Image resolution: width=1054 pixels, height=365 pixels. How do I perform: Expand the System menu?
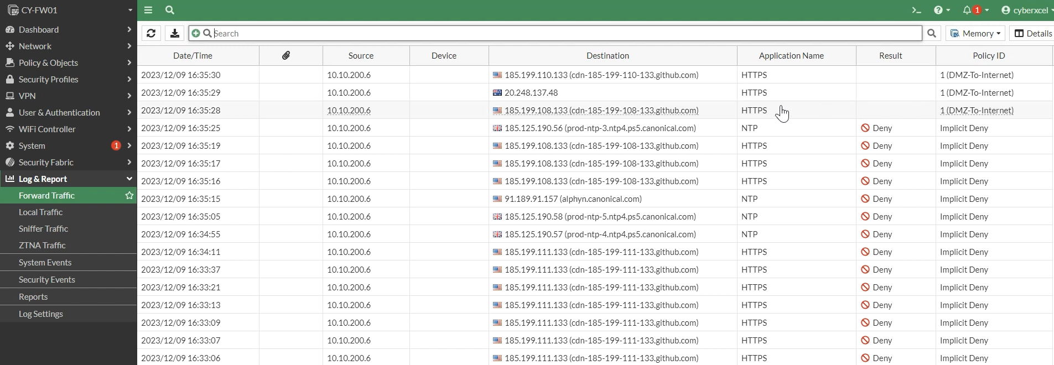coord(69,145)
